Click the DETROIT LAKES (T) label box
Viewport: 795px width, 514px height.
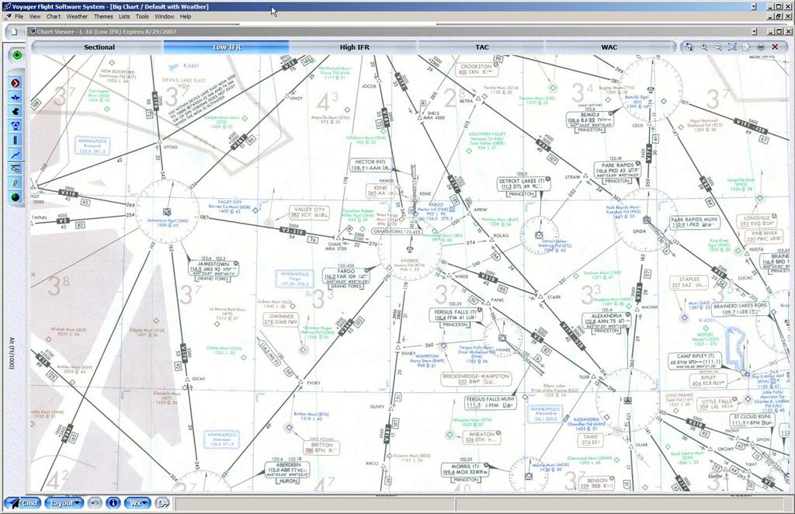point(522,185)
